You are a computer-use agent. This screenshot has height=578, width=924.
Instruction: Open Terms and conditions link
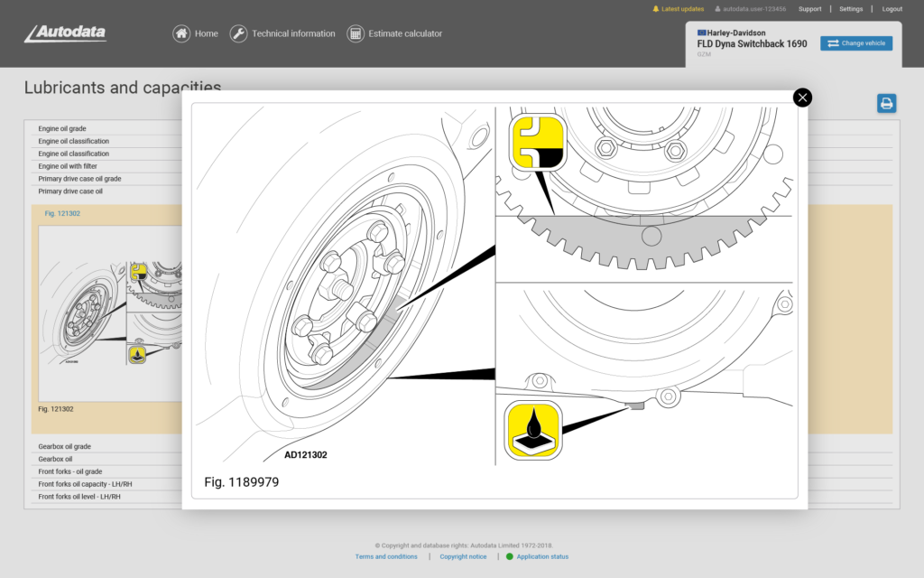point(386,556)
